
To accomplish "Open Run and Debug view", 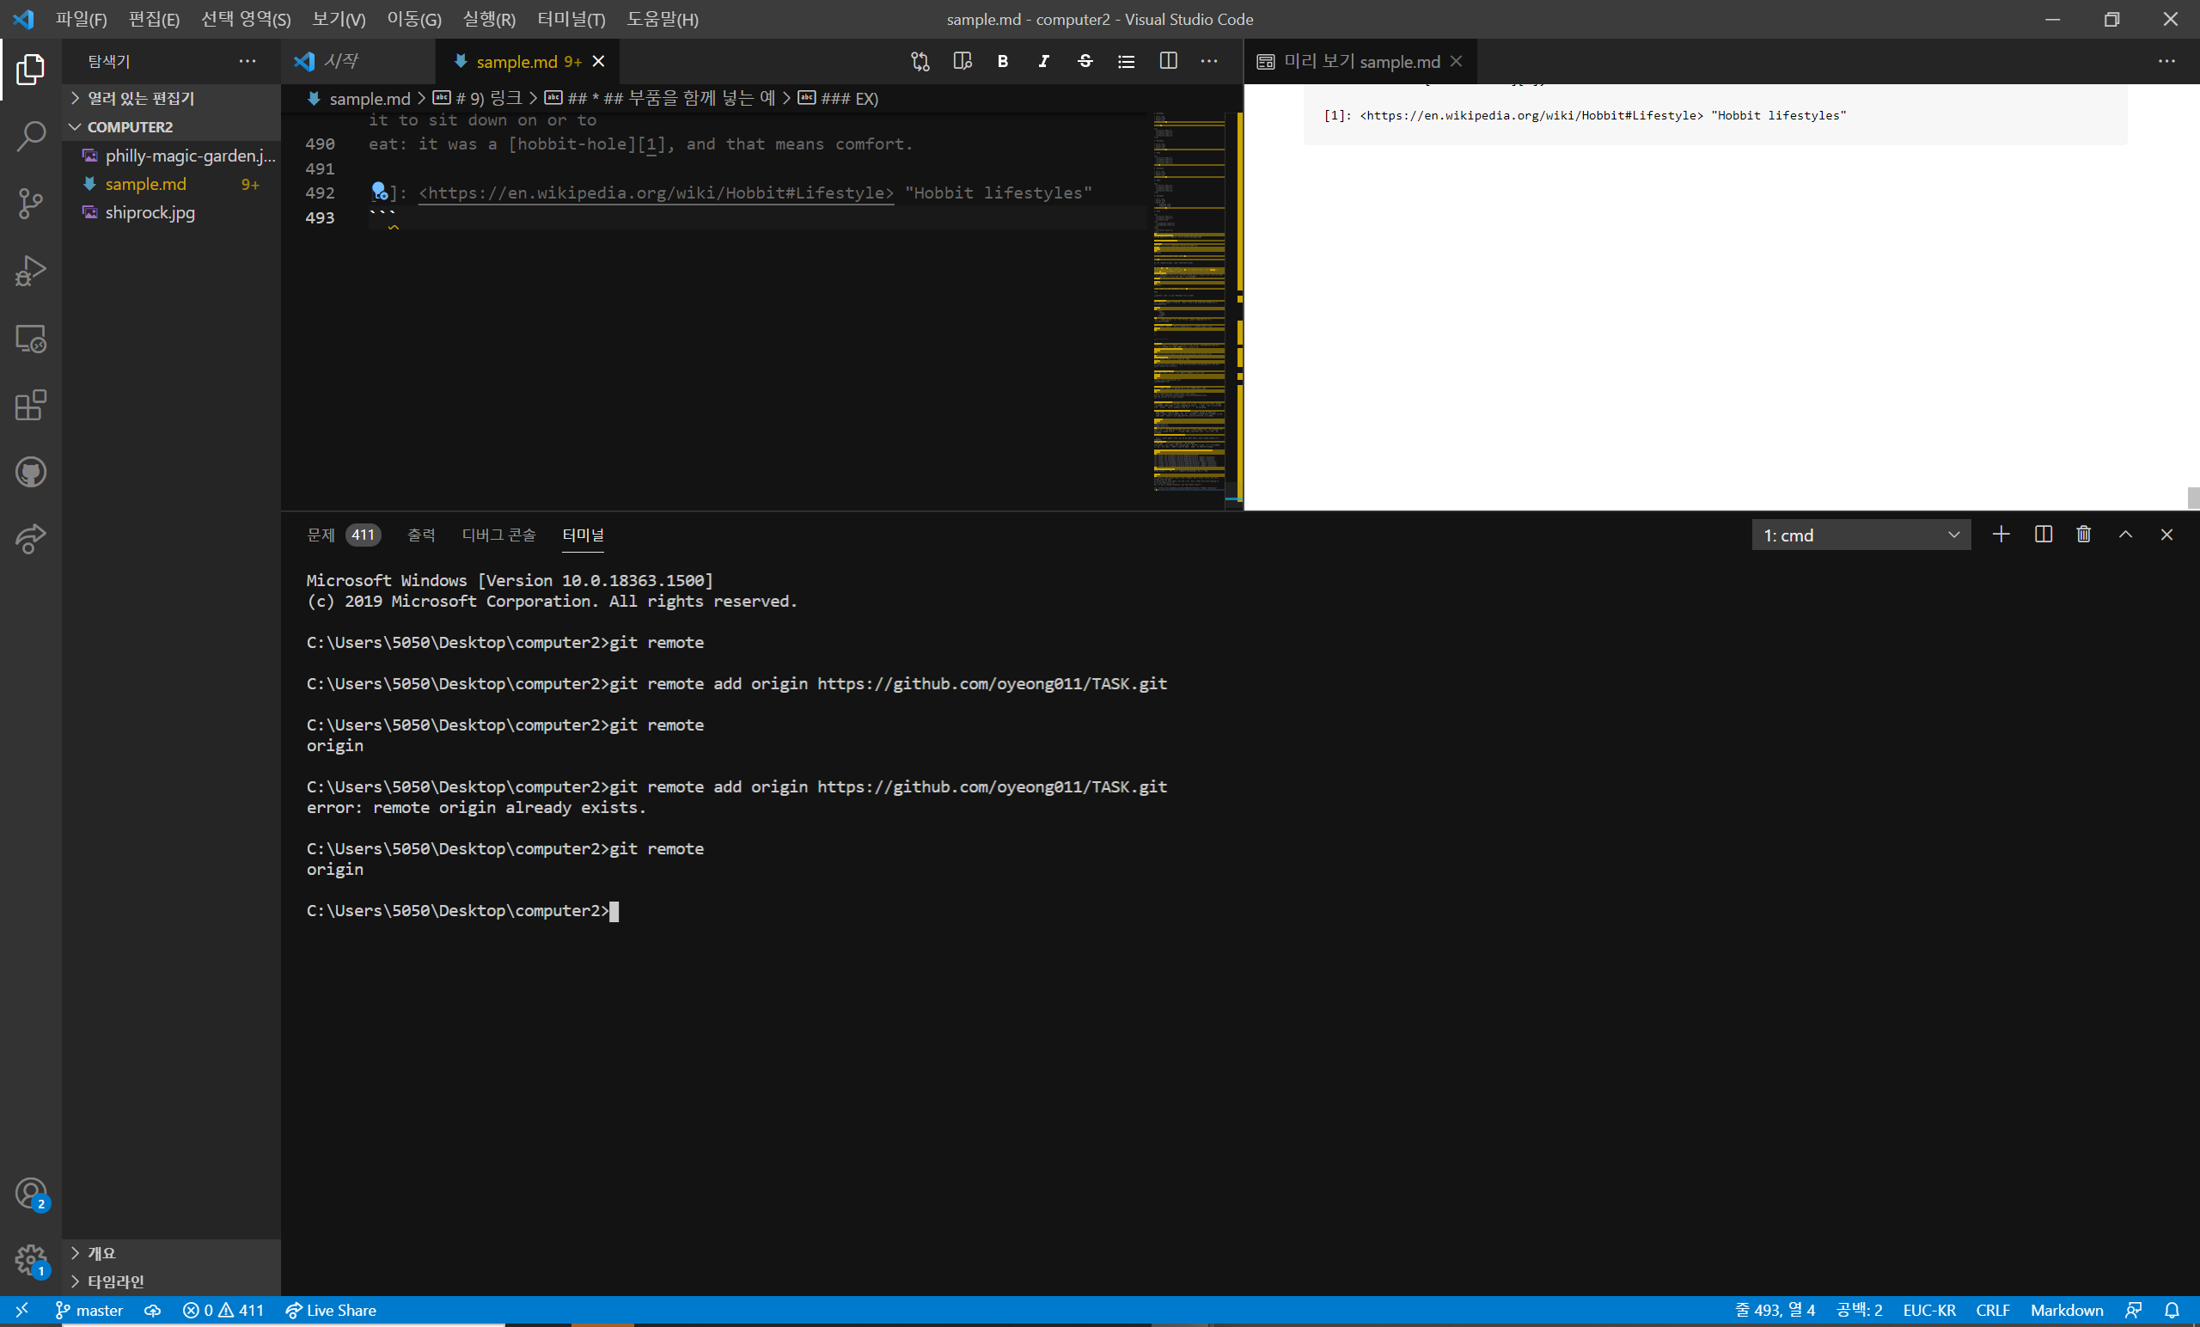I will click(30, 271).
